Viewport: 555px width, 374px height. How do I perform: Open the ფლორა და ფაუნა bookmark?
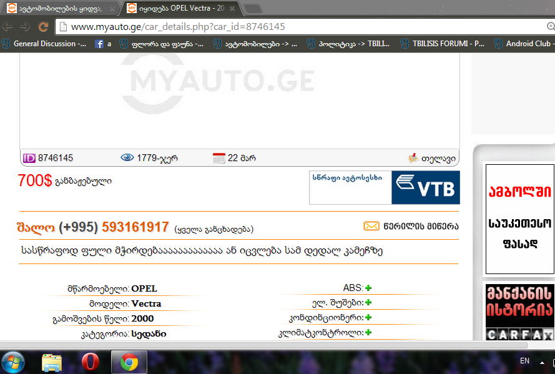pos(162,44)
